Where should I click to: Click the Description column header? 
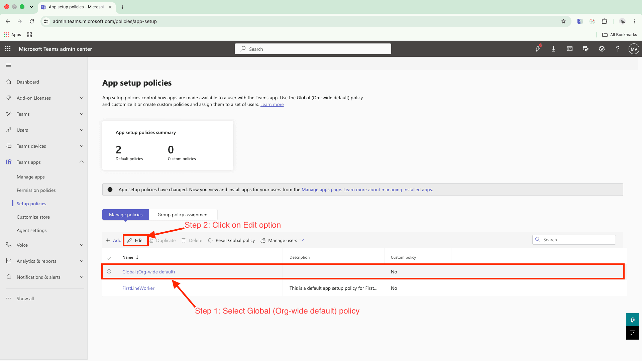click(300, 257)
